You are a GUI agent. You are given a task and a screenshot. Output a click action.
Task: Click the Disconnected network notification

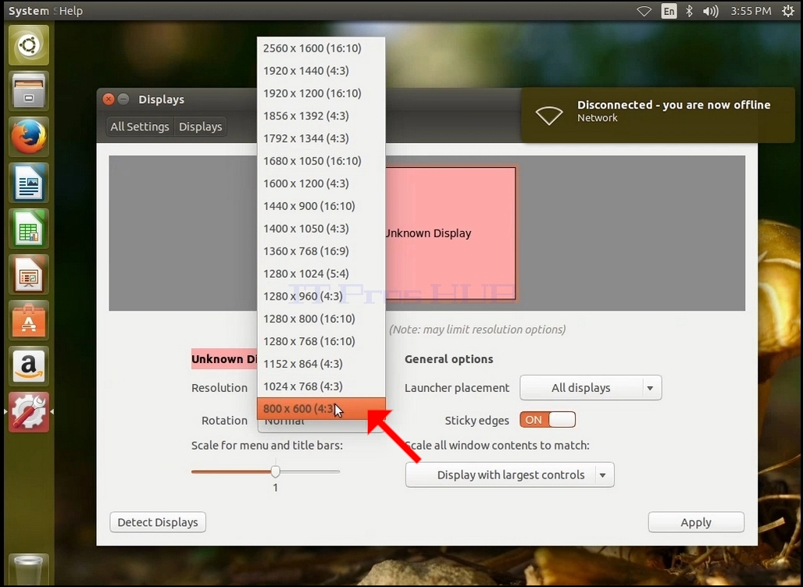click(658, 116)
